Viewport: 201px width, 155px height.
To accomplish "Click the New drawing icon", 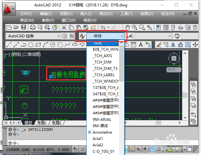I will click(x=9, y=27).
